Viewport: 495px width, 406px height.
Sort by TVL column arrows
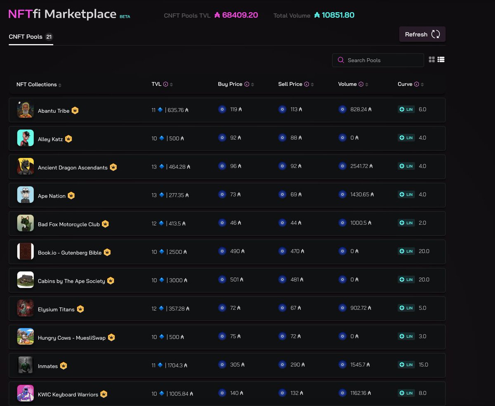point(171,85)
